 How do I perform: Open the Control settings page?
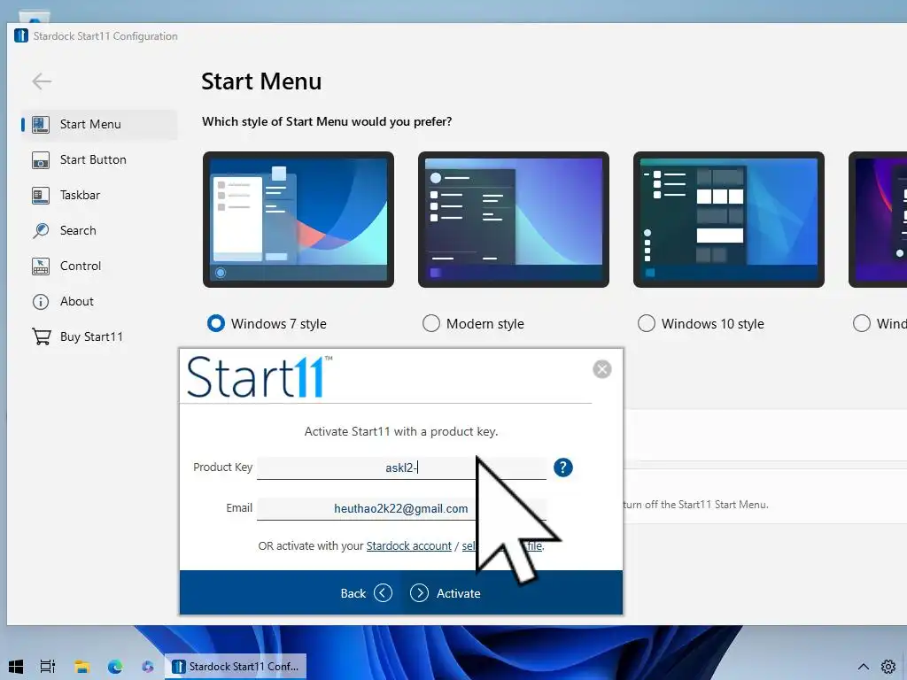[81, 266]
